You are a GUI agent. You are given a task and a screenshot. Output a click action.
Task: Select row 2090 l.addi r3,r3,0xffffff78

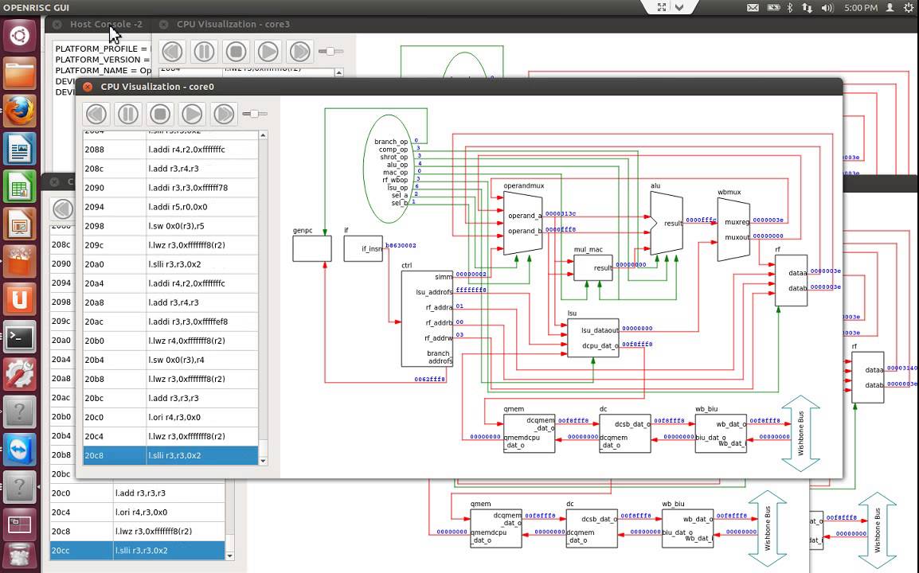point(170,188)
